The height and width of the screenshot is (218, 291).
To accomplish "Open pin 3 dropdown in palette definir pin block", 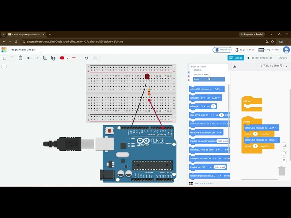I will [x=203, y=106].
